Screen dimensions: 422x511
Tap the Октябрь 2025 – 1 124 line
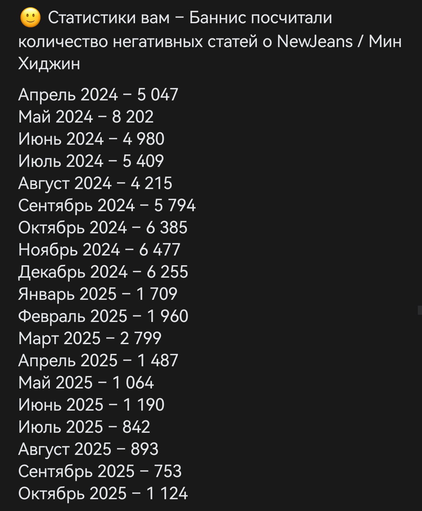103,493
